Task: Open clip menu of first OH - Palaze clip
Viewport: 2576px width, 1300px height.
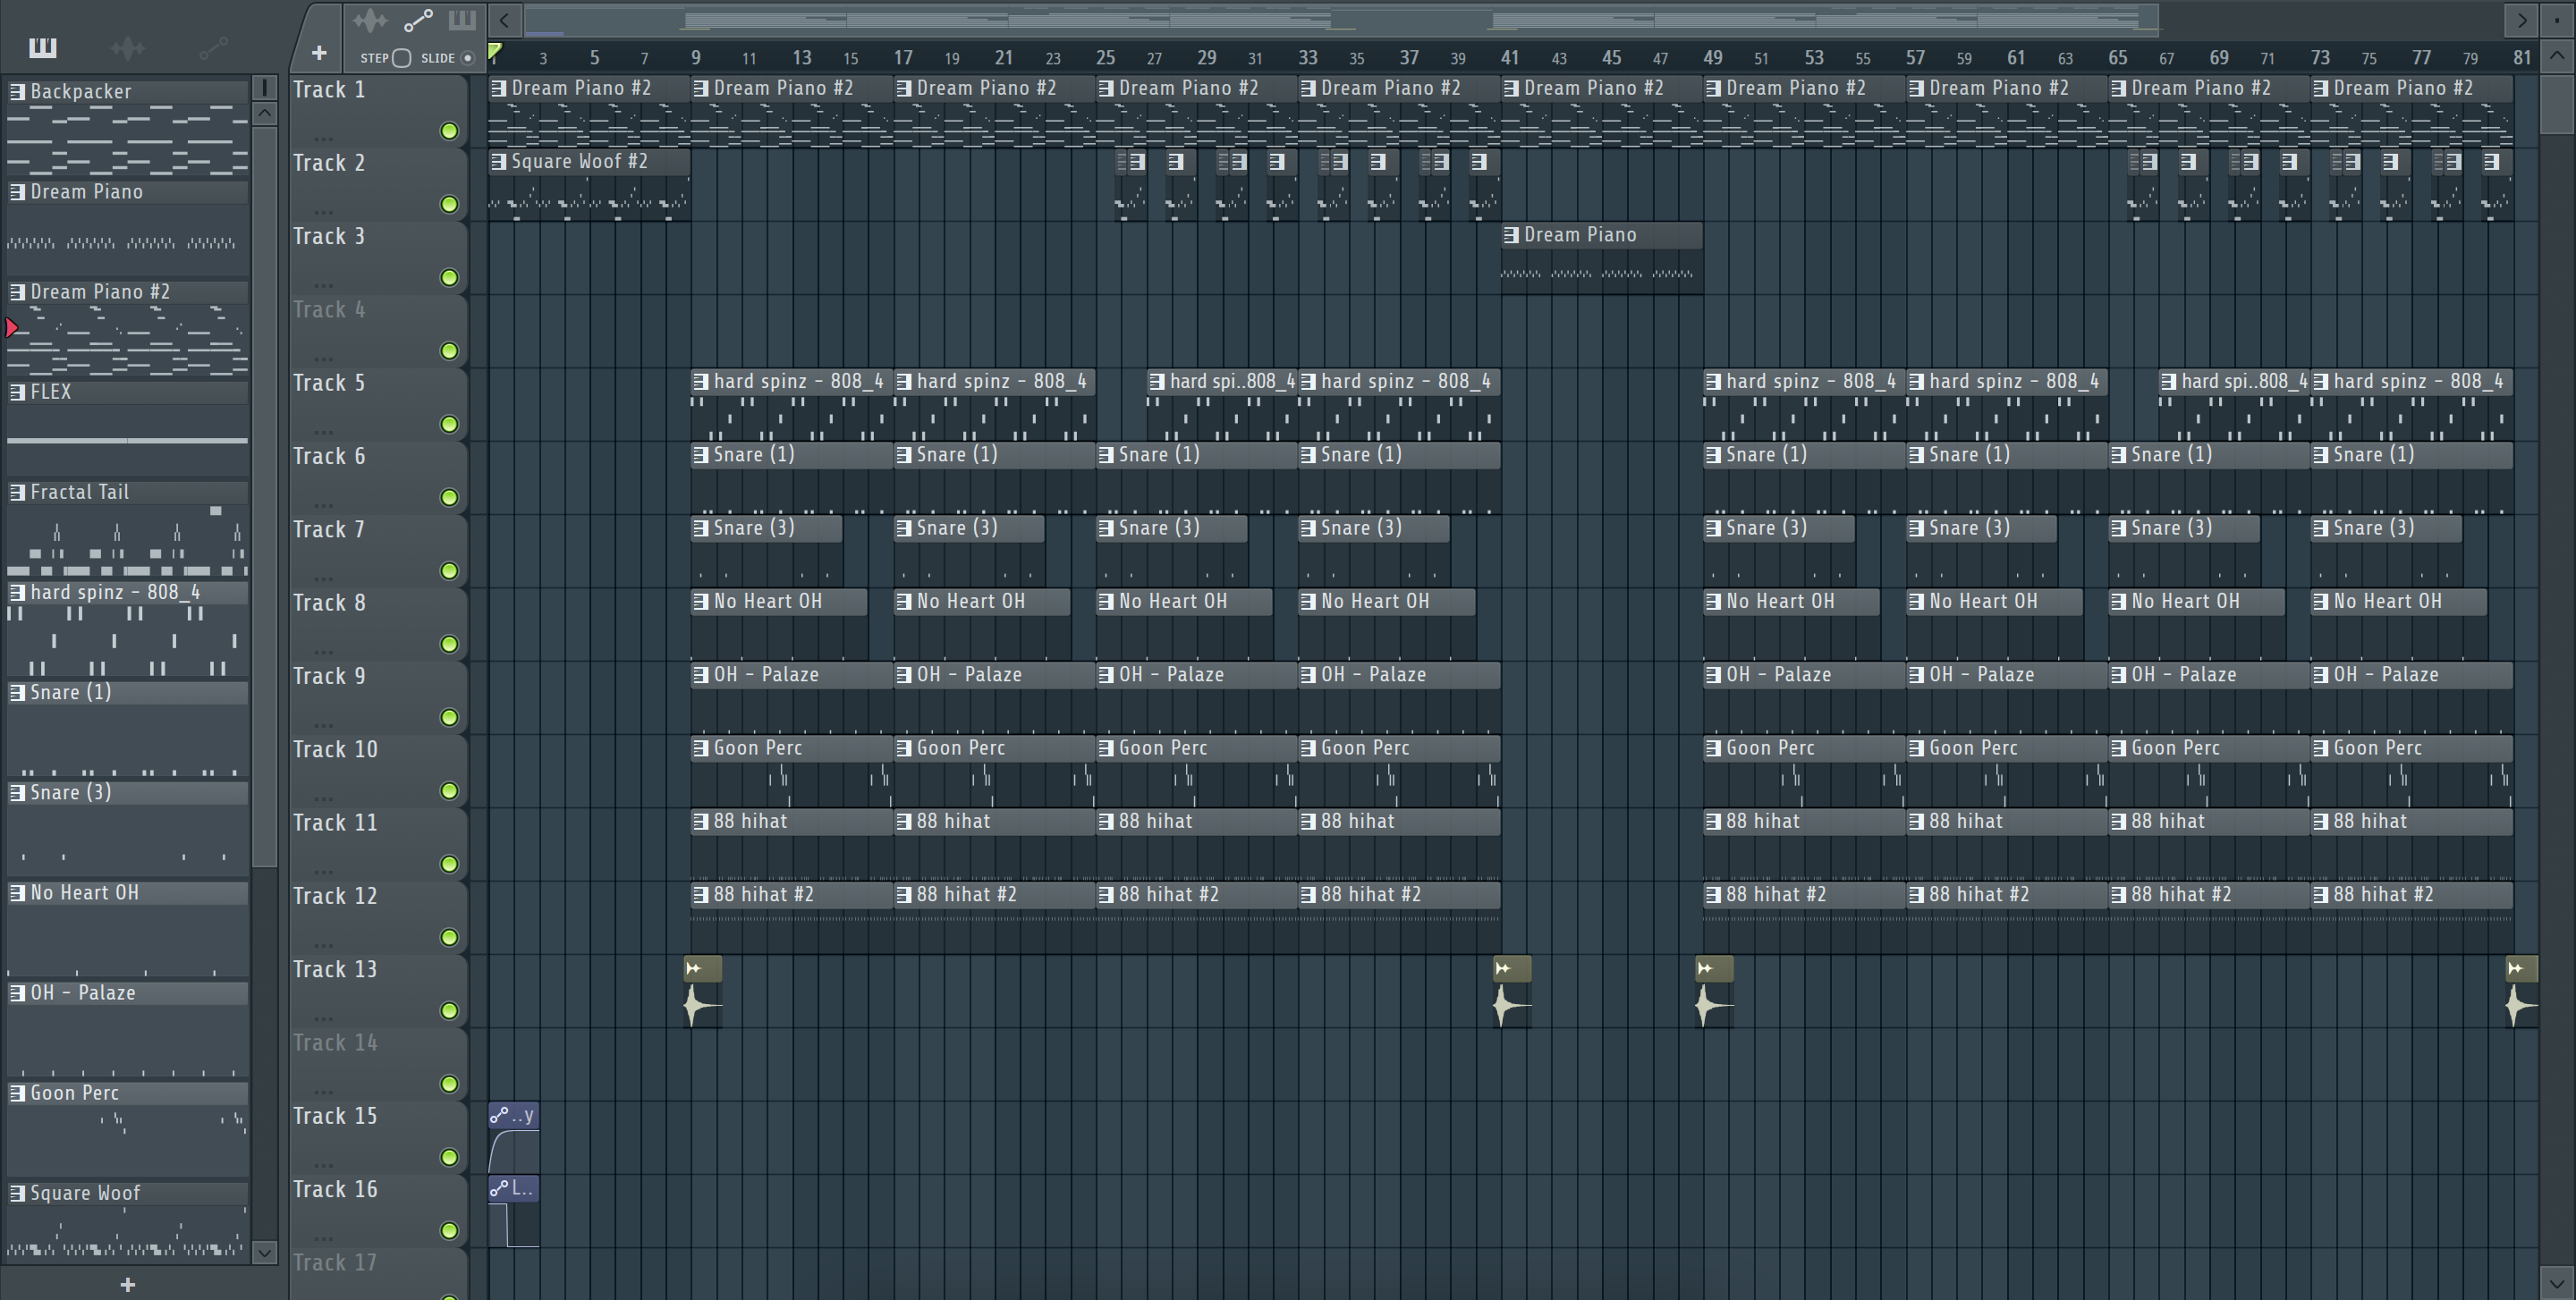Action: tap(701, 674)
